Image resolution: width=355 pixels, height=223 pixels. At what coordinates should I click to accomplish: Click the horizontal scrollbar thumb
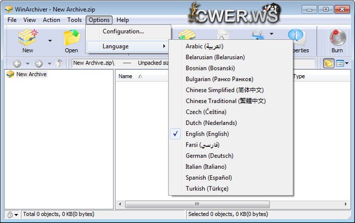(x=197, y=204)
